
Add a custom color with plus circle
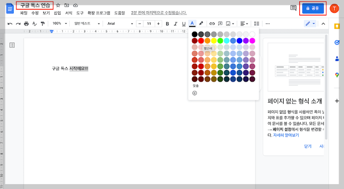coord(195,93)
